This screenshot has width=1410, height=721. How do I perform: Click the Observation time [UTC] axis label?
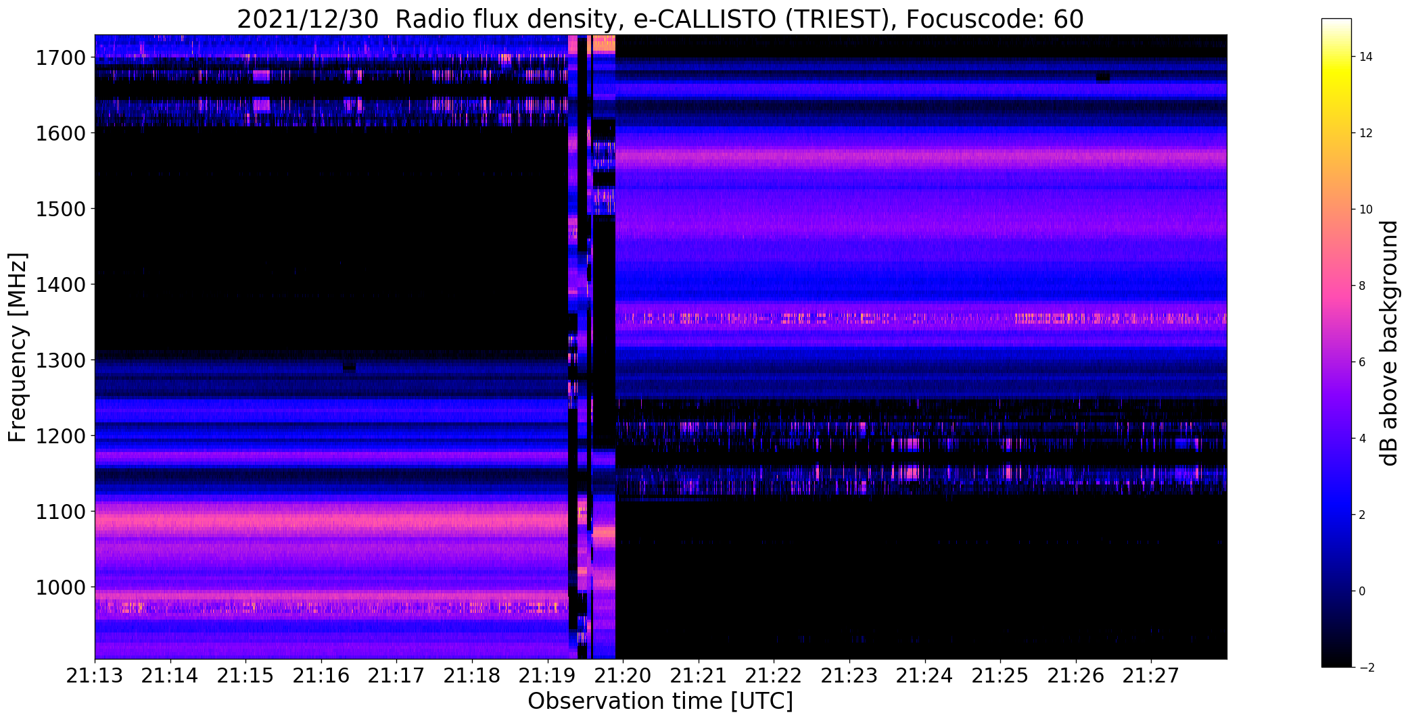tap(660, 701)
